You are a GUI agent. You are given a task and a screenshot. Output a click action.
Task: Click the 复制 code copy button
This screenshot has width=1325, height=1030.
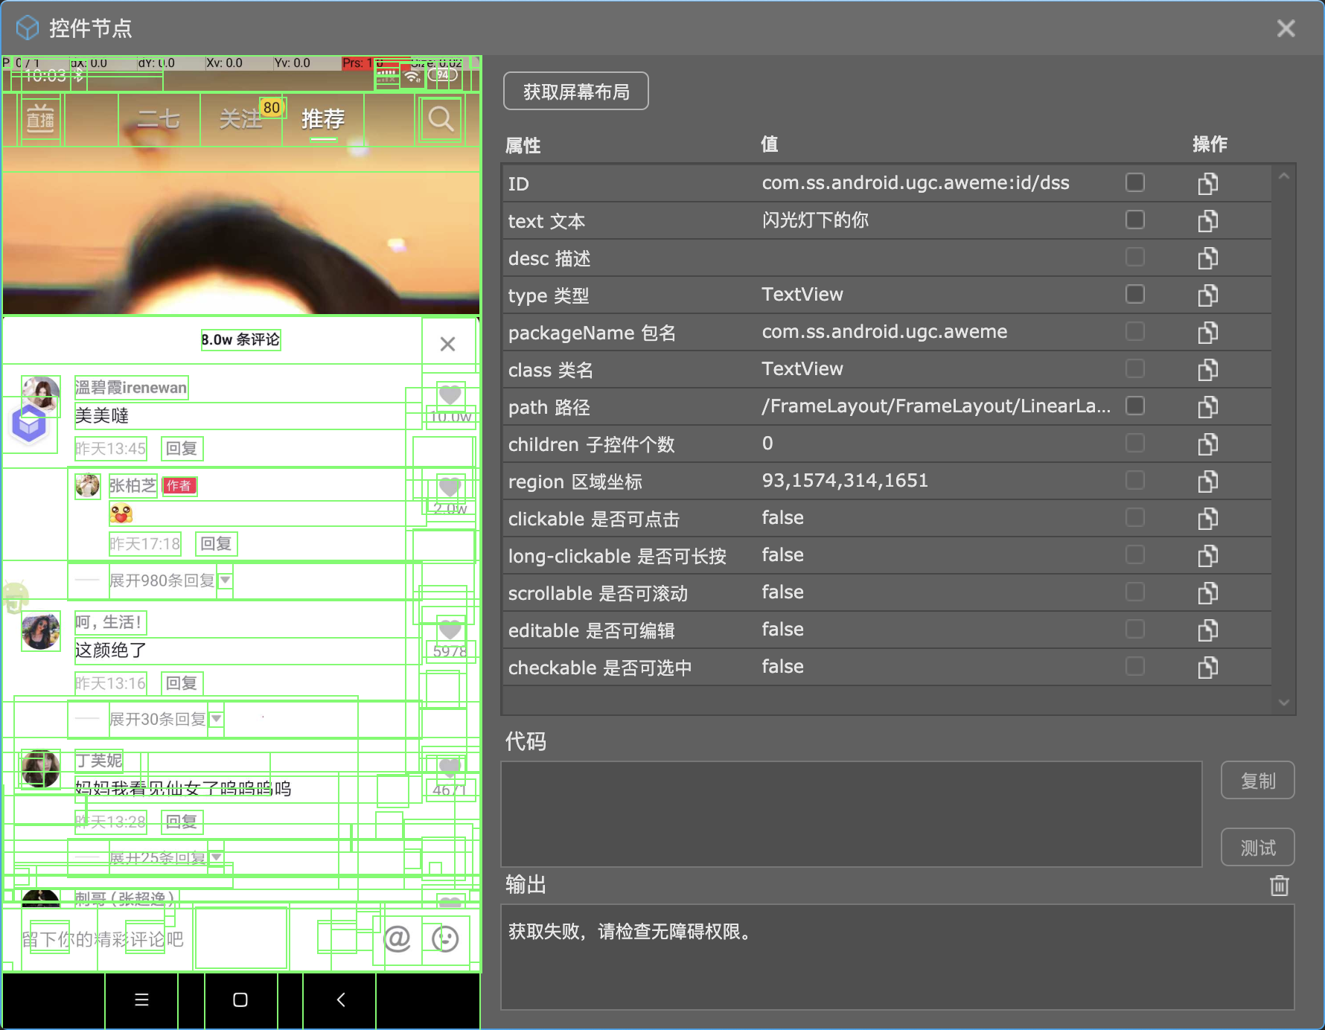click(x=1258, y=781)
